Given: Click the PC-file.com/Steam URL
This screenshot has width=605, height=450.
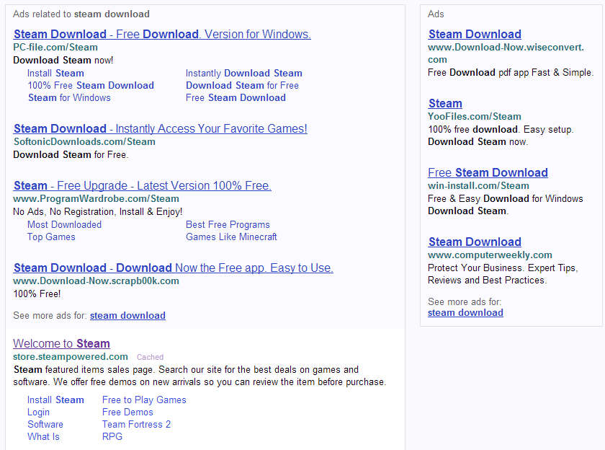Looking at the screenshot, I should [55, 47].
